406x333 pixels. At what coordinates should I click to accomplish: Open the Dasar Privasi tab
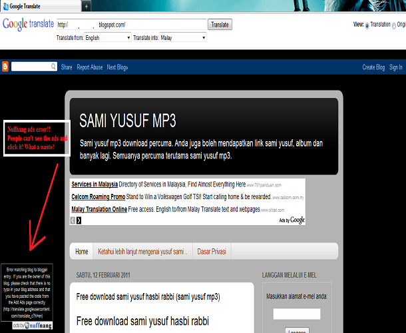pos(212,251)
